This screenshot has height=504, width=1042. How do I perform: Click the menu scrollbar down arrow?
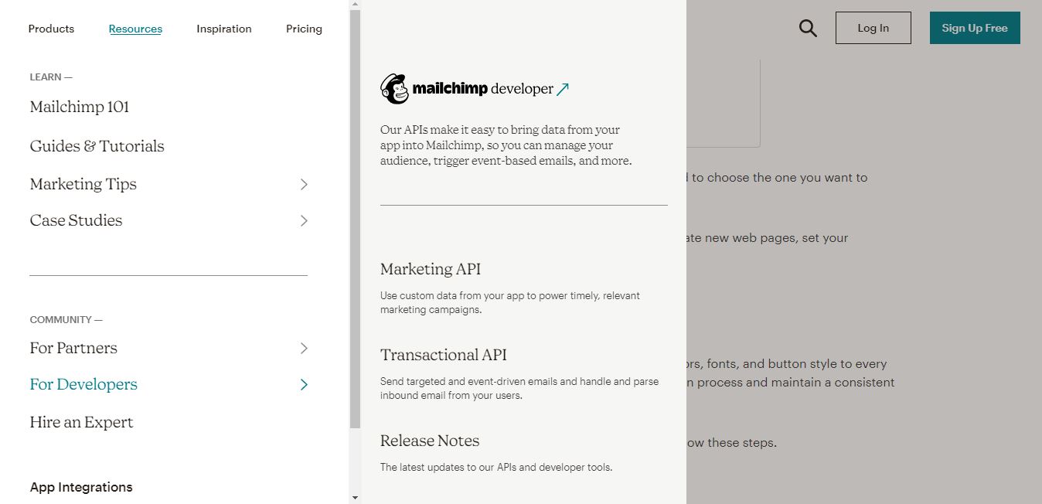click(x=355, y=498)
